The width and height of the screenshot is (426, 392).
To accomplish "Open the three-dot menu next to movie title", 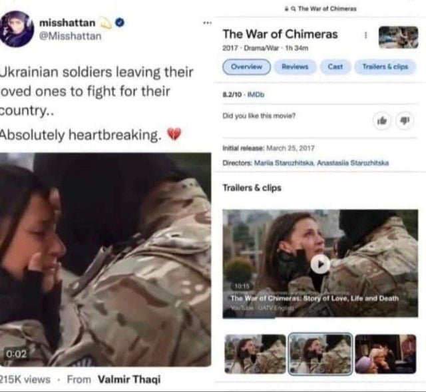I will point(365,35).
